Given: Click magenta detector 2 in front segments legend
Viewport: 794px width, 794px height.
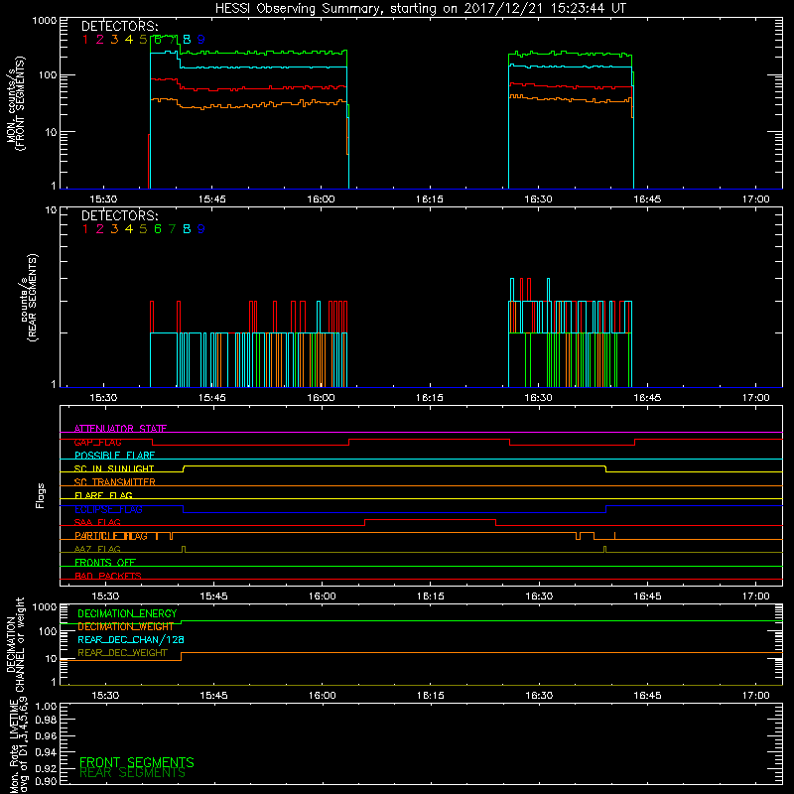Looking at the screenshot, I should coord(100,40).
